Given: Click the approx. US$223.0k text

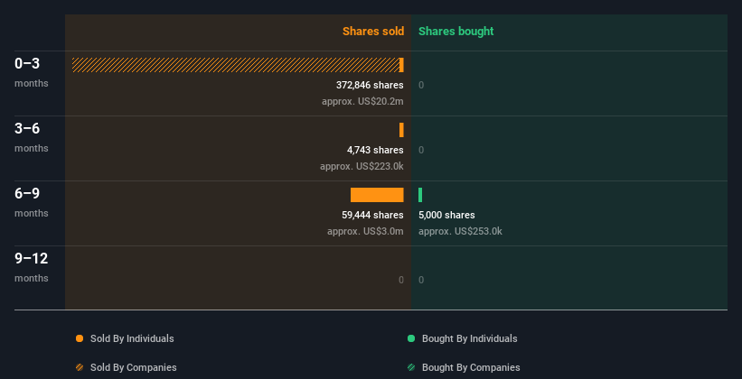Looking at the screenshot, I should 362,166.
